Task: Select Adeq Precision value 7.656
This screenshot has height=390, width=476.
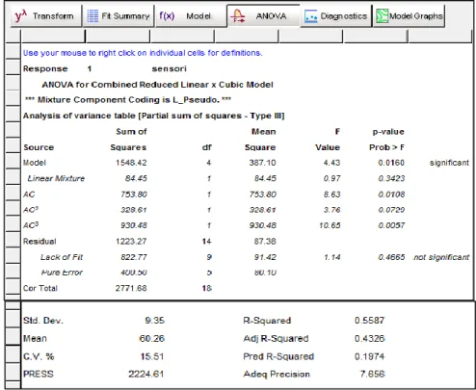Action: point(372,374)
